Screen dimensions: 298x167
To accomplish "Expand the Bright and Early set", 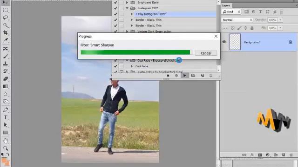I will tap(127, 2).
